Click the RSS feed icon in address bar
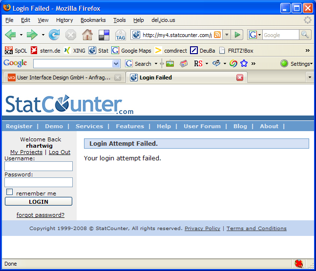 217,35
